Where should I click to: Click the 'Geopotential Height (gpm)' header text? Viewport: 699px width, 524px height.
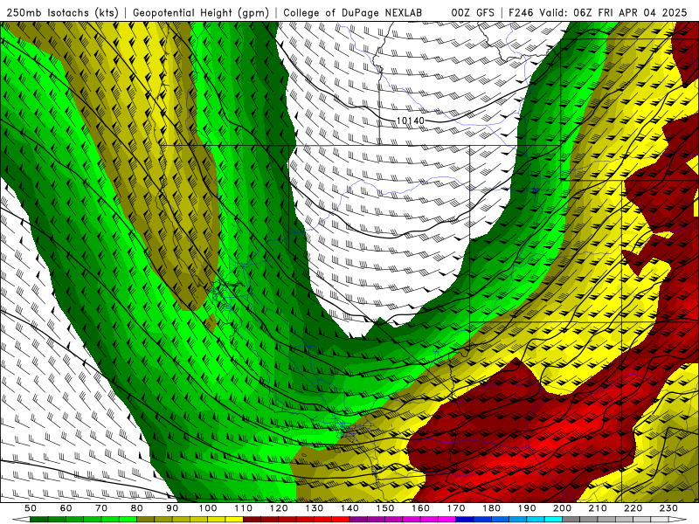pos(201,13)
